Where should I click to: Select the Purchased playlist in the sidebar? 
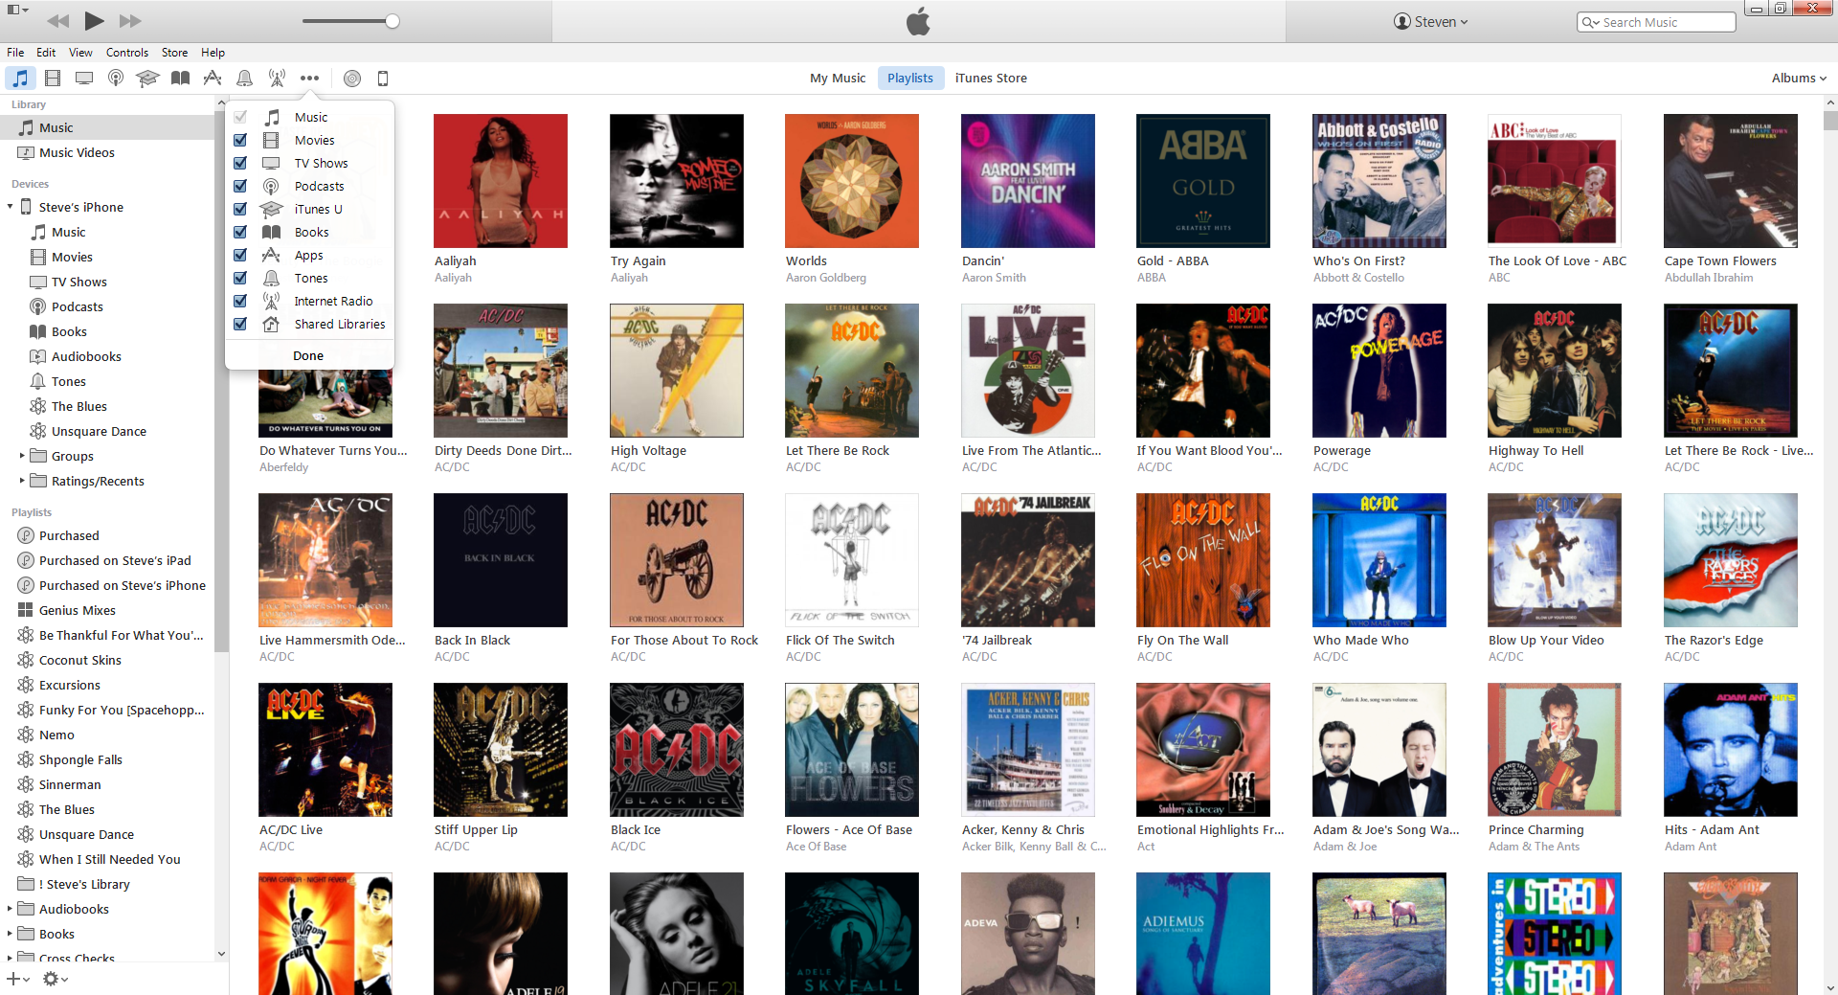(69, 535)
